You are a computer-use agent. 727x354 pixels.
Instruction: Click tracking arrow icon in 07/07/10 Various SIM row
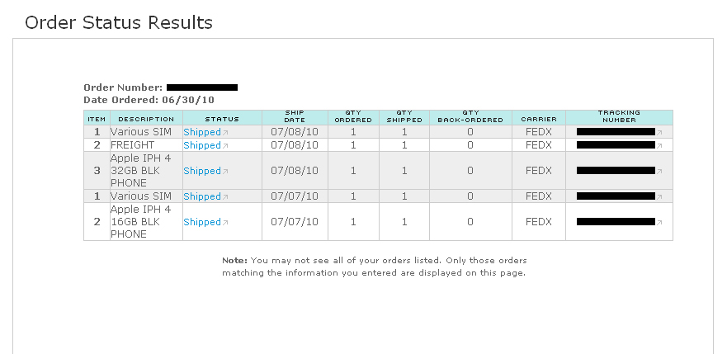659,197
